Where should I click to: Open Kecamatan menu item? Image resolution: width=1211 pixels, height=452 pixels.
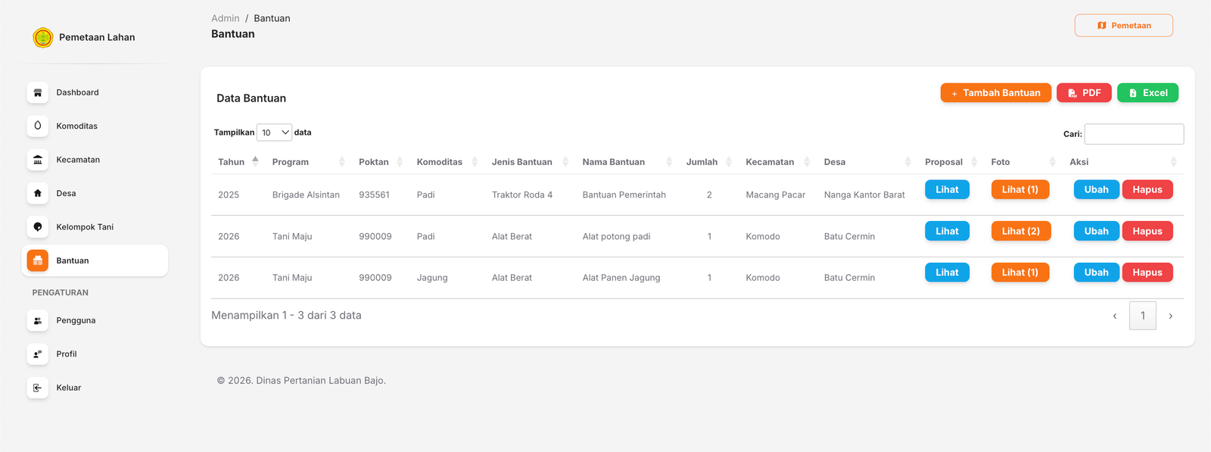[x=95, y=160]
